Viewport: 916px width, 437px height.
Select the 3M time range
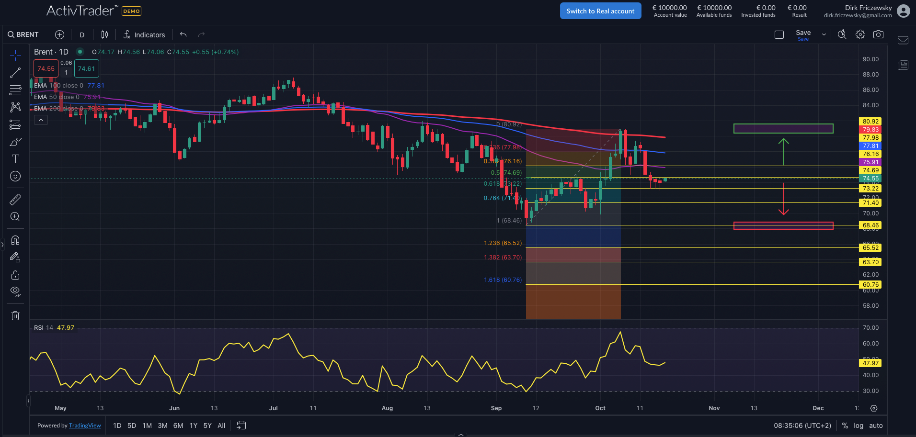(x=162, y=426)
